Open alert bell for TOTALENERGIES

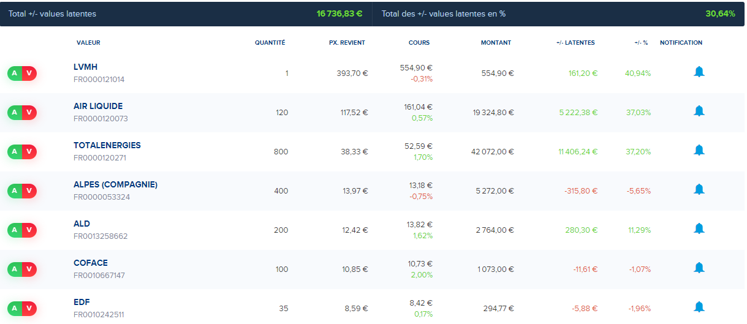[699, 151]
